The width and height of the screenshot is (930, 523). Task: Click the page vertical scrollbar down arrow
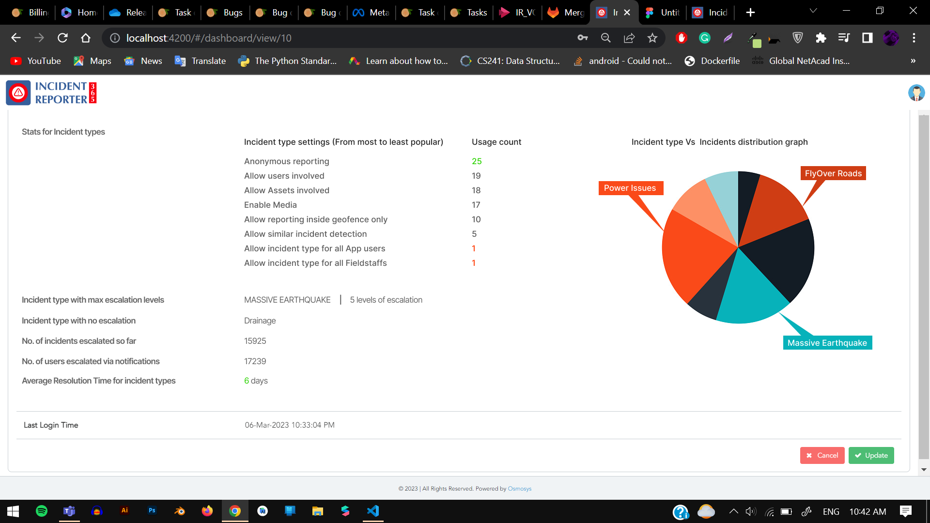point(924,469)
